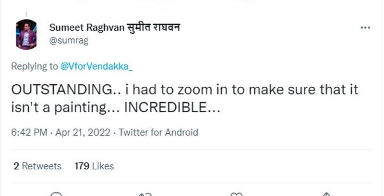Click the @sumrag handle
Viewport: 384px width, 196px height.
point(69,40)
